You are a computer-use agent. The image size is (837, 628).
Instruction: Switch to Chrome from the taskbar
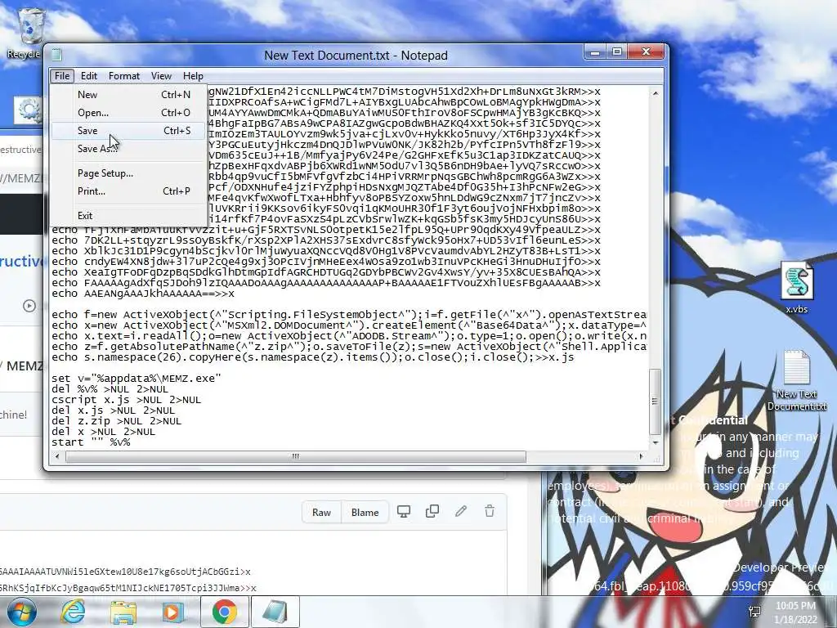(224, 612)
